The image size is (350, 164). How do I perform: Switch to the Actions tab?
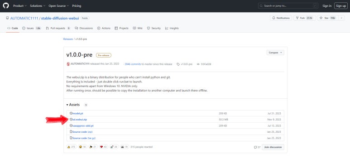click(x=104, y=28)
